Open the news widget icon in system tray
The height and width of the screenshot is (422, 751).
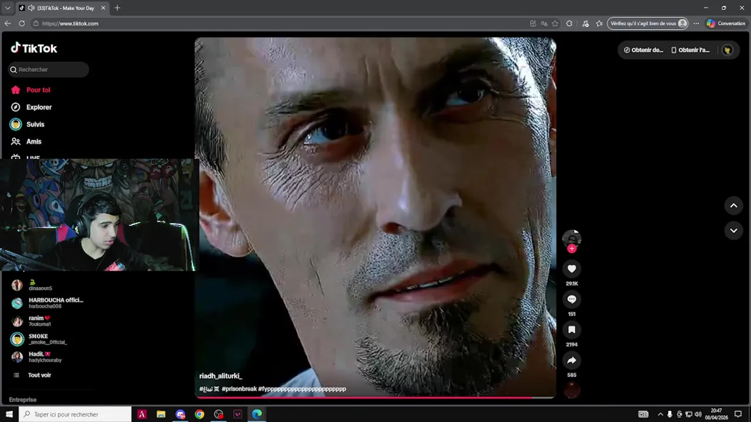click(x=644, y=414)
